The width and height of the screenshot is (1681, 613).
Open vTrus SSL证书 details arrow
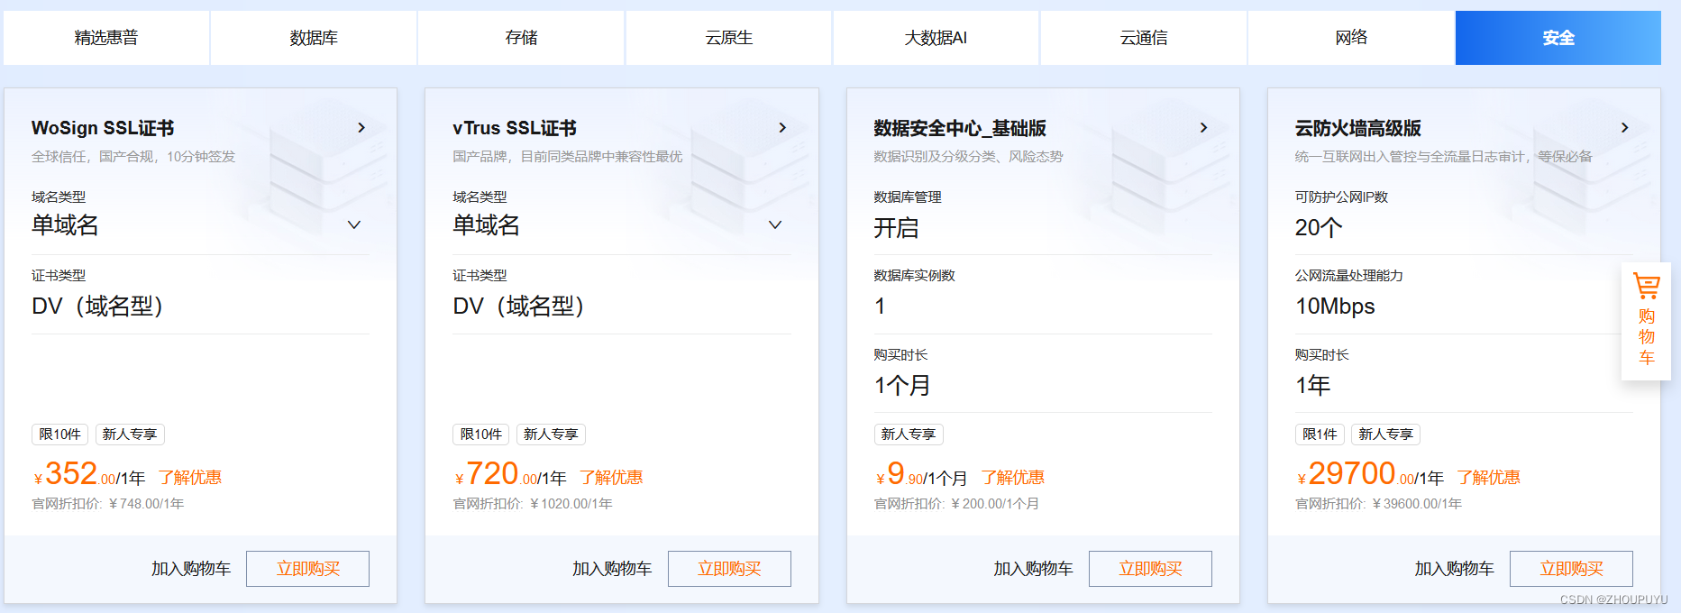[x=782, y=128]
